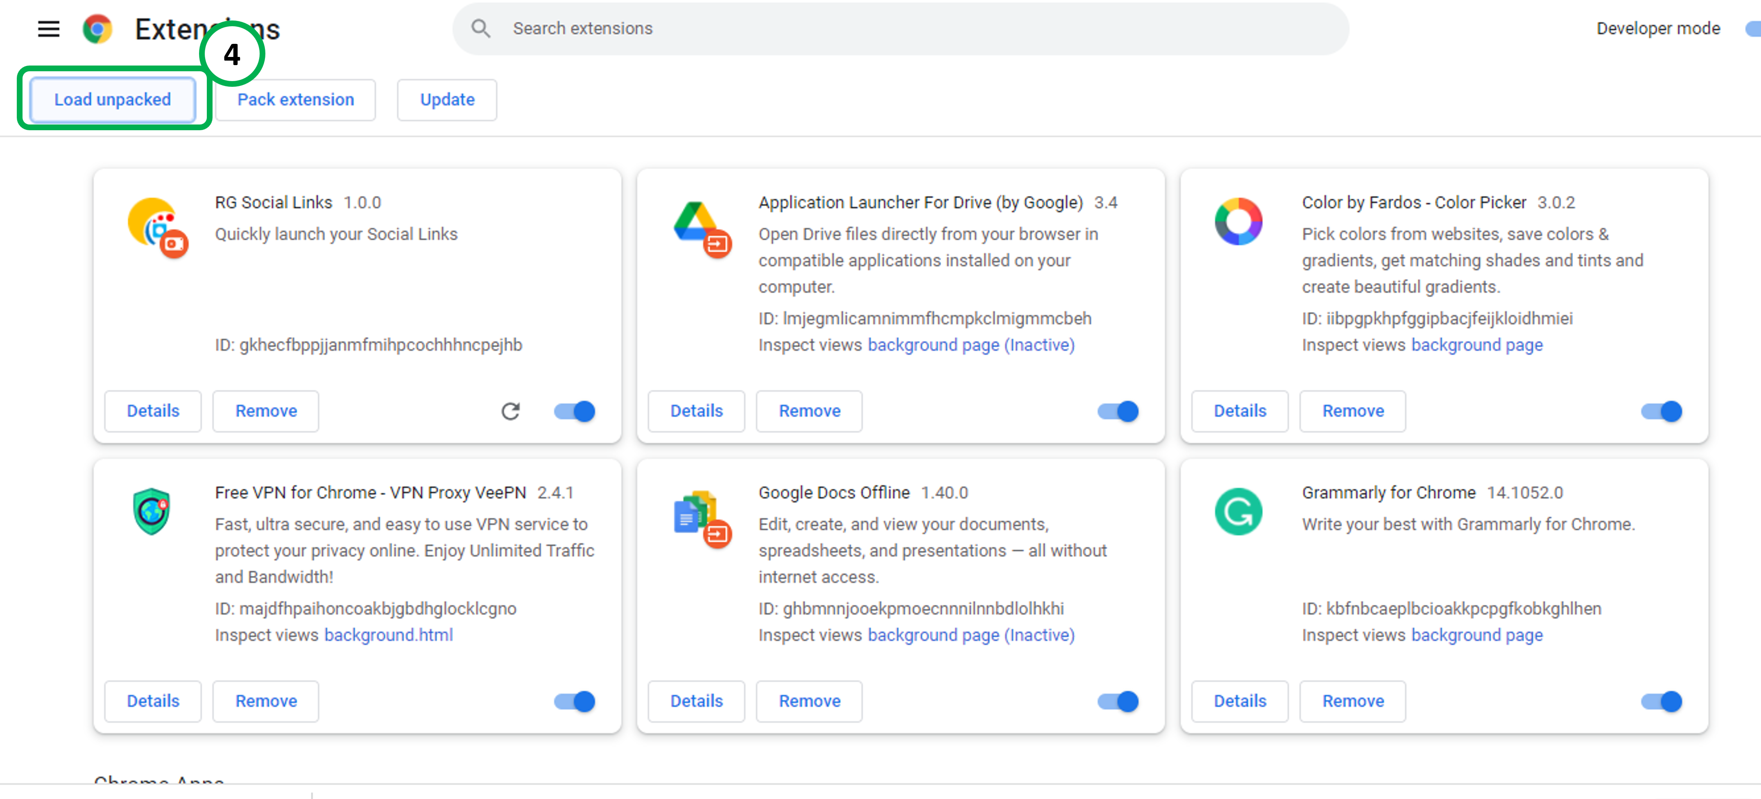Click Color by Fardos version 3.0.2
The width and height of the screenshot is (1761, 799).
click(x=1556, y=202)
